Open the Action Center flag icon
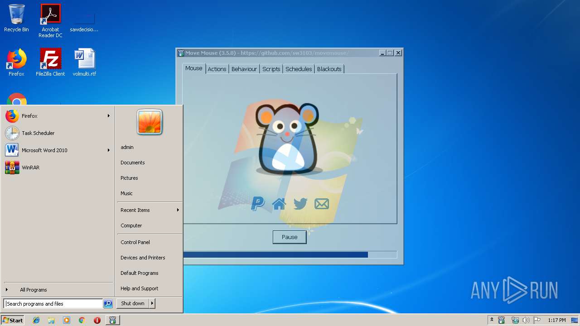 [x=537, y=320]
